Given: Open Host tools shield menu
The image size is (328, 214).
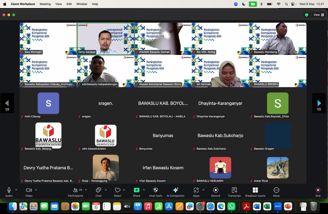Looking at the screenshot, I should [x=156, y=192].
